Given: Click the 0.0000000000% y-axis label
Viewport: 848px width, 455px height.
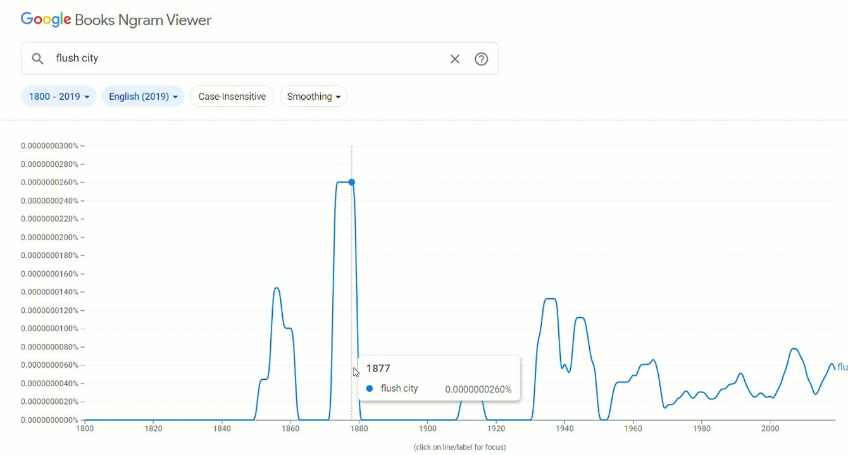Looking at the screenshot, I should tap(49, 420).
